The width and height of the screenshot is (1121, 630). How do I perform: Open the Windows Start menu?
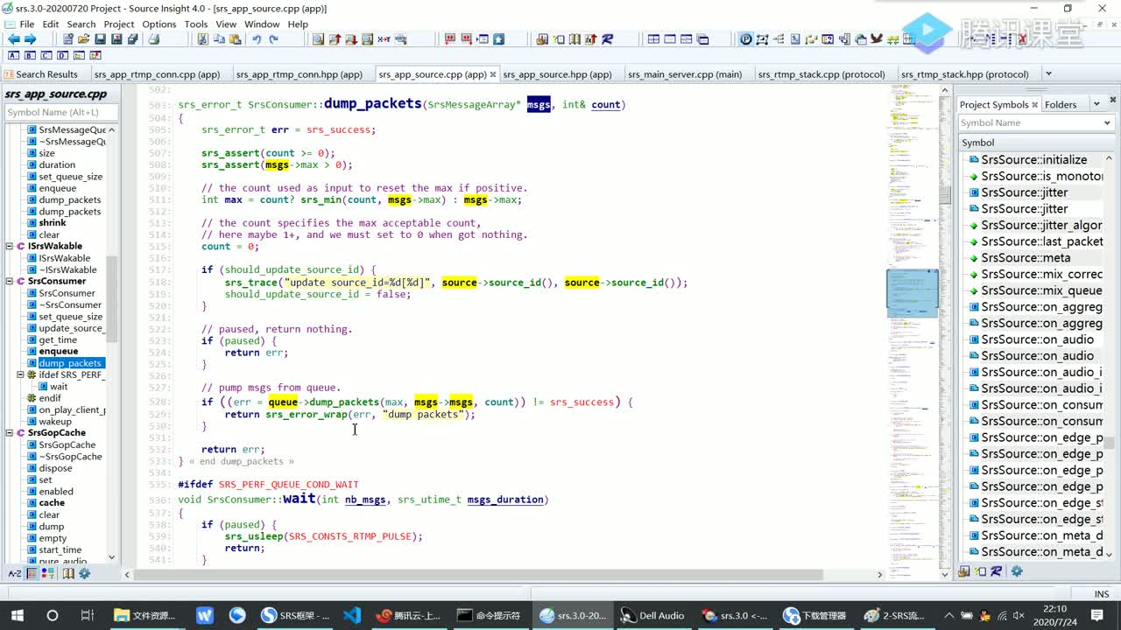17,615
